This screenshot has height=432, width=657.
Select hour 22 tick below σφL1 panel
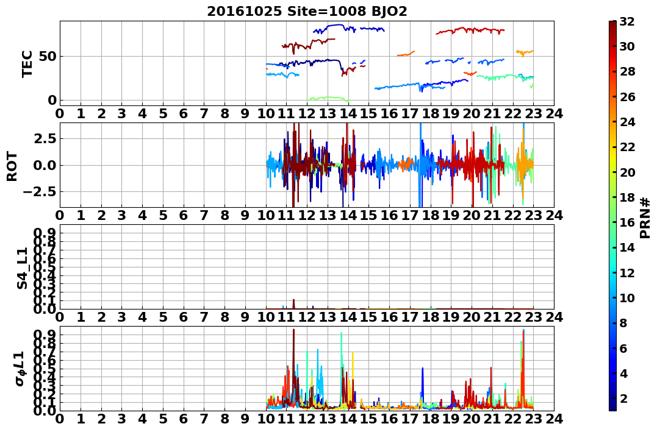[513, 419]
